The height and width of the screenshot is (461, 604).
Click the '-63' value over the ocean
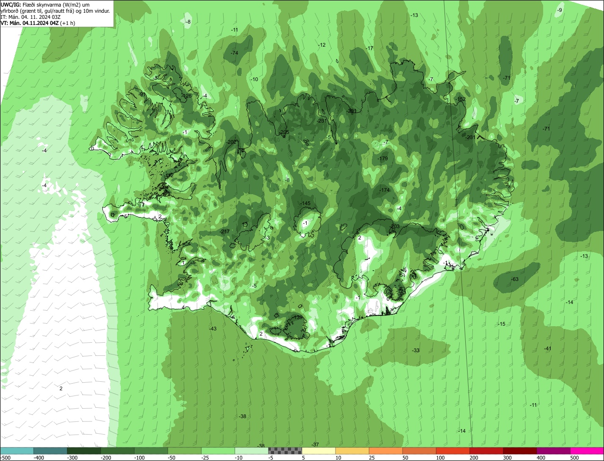(515, 280)
